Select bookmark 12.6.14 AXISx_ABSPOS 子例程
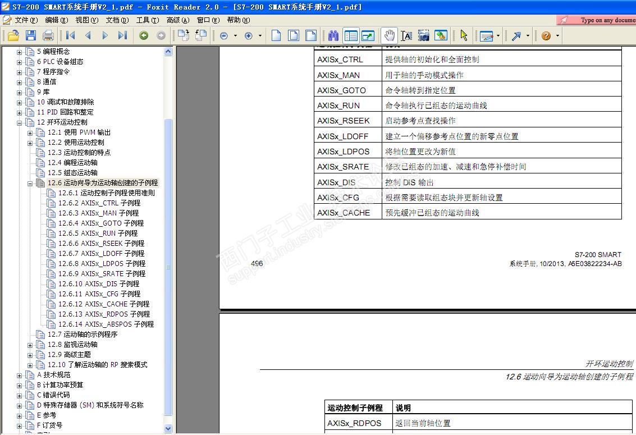Image resolution: width=636 pixels, height=435 pixels. (106, 324)
